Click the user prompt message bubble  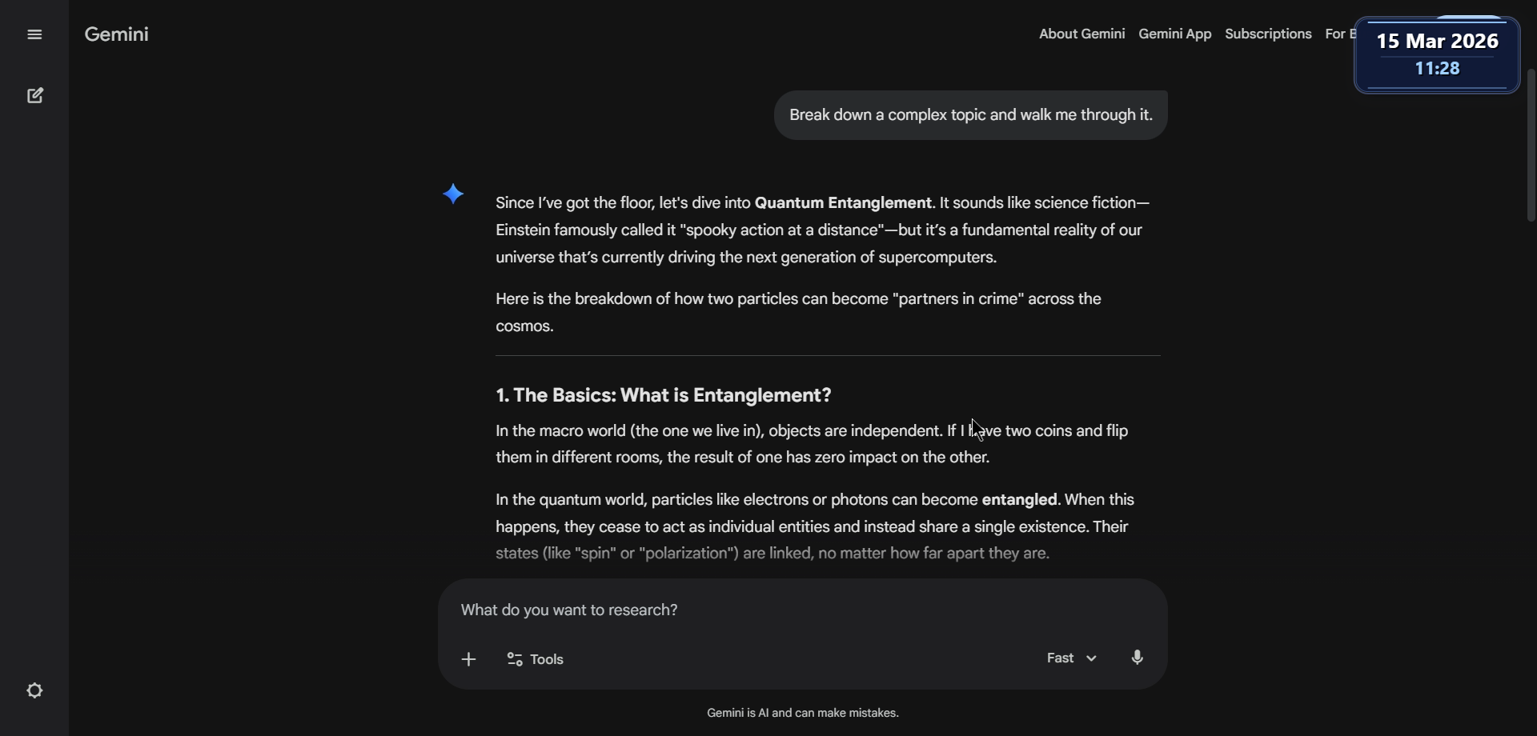click(970, 115)
